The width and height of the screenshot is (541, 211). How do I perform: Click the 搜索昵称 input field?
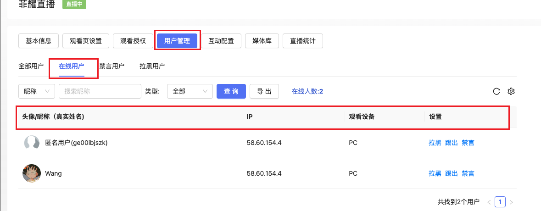(x=100, y=91)
